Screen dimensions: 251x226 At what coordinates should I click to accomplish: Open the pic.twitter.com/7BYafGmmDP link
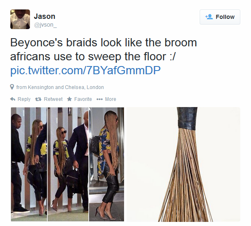click(85, 70)
